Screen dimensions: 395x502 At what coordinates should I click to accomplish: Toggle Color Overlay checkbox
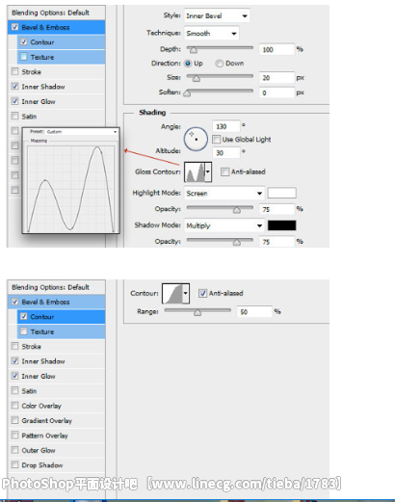coord(14,406)
